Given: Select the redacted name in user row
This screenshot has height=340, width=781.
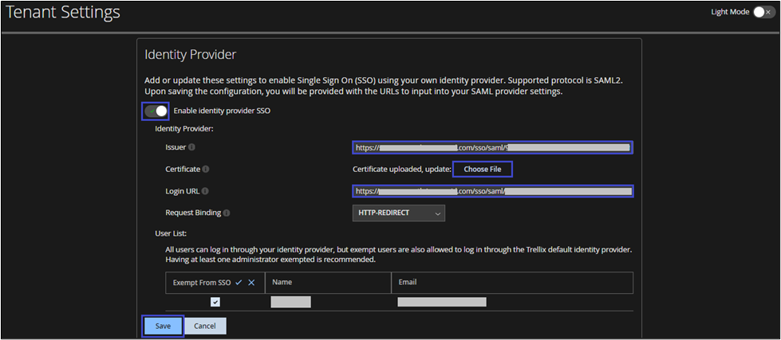Looking at the screenshot, I should [x=290, y=302].
